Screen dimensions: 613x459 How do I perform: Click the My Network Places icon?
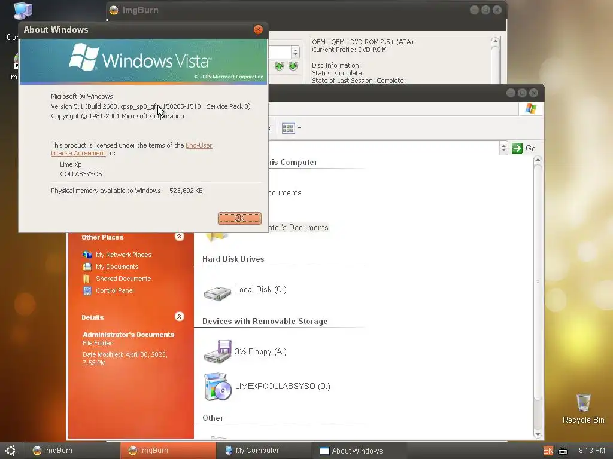pyautogui.click(x=87, y=255)
